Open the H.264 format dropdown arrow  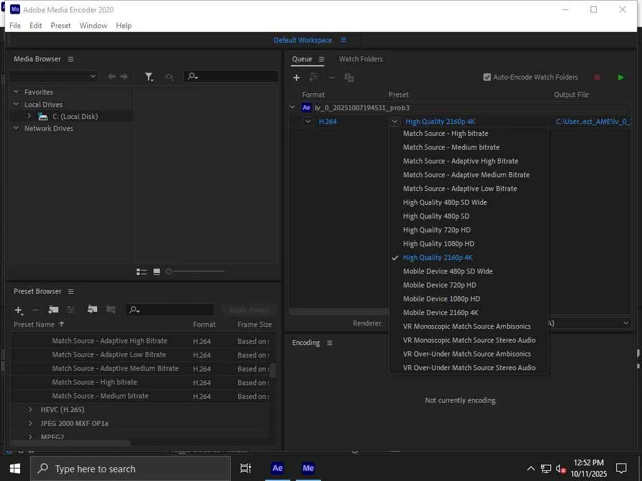pyautogui.click(x=308, y=122)
